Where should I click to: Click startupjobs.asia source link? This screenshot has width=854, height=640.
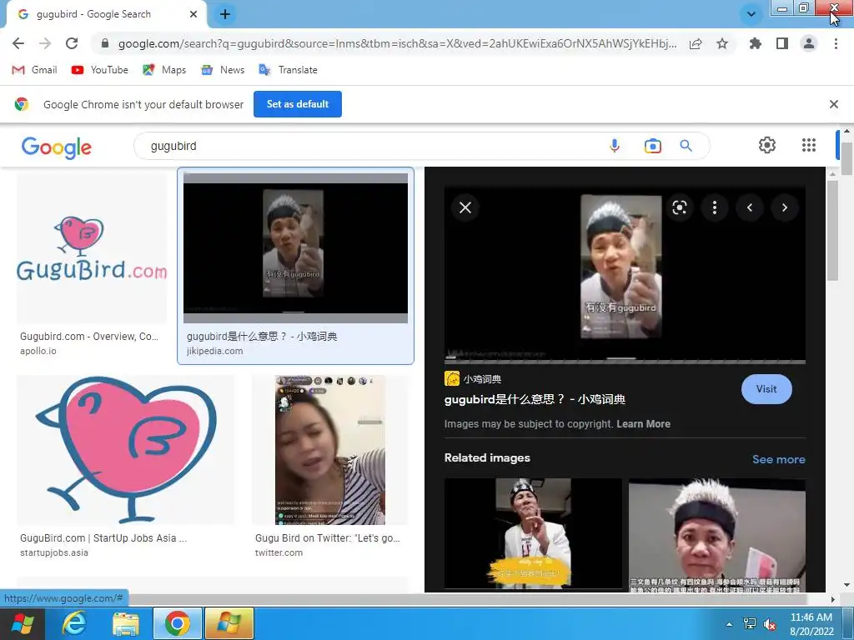click(54, 552)
